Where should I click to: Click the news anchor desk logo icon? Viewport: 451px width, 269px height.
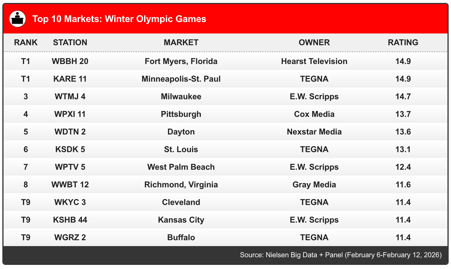pyautogui.click(x=18, y=19)
